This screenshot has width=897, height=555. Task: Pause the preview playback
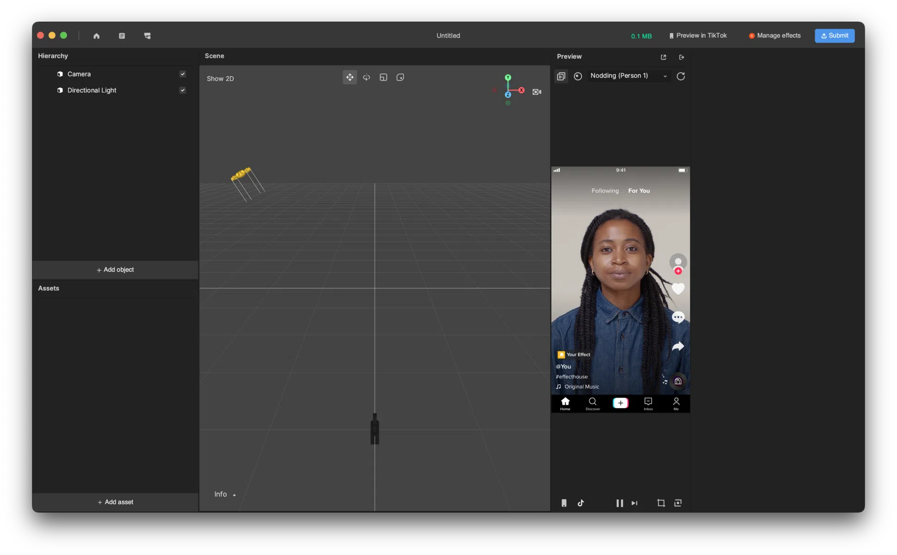619,503
